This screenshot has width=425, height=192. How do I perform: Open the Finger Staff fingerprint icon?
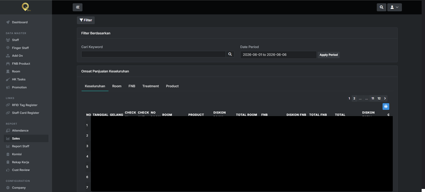[8, 48]
